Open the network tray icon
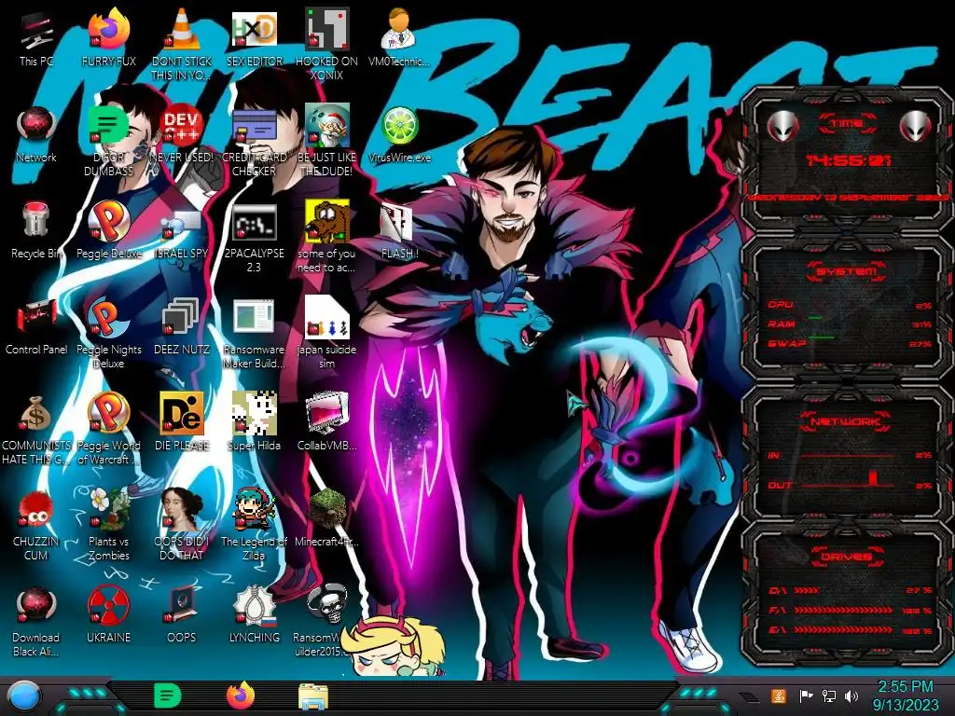Viewport: 955px width, 716px height. click(x=828, y=695)
